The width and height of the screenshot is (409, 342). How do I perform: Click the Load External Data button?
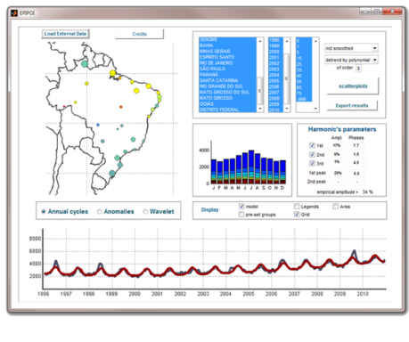[65, 34]
